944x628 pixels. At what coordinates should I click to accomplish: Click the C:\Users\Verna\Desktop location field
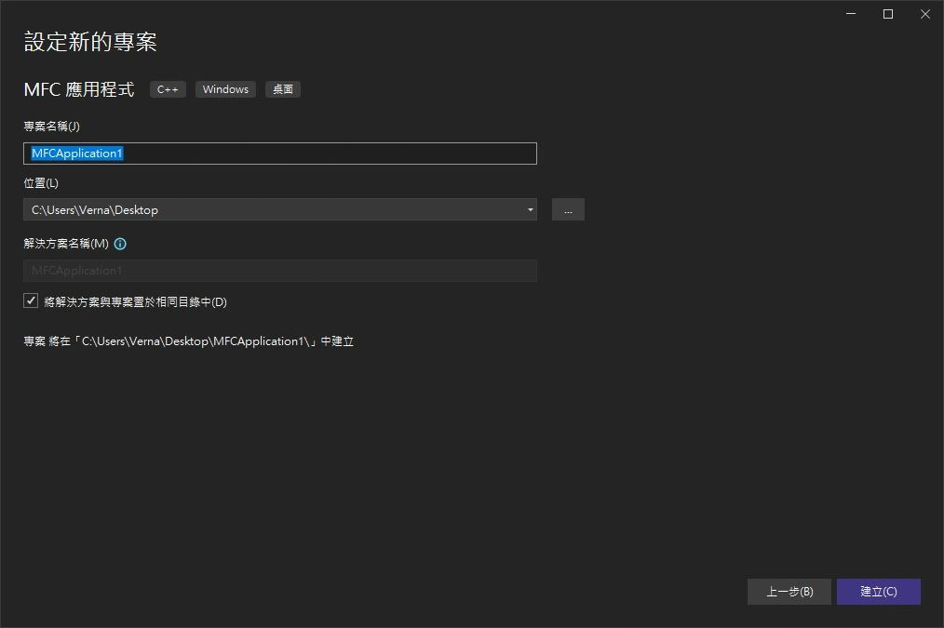pyautogui.click(x=270, y=209)
